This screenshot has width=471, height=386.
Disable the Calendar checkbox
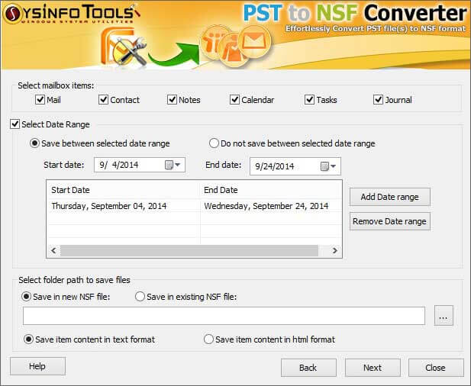pyautogui.click(x=234, y=100)
